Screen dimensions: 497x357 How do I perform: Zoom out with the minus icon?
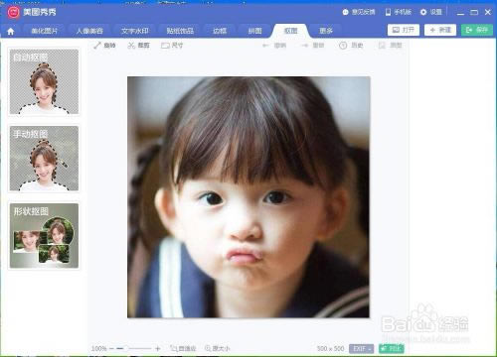click(x=111, y=348)
